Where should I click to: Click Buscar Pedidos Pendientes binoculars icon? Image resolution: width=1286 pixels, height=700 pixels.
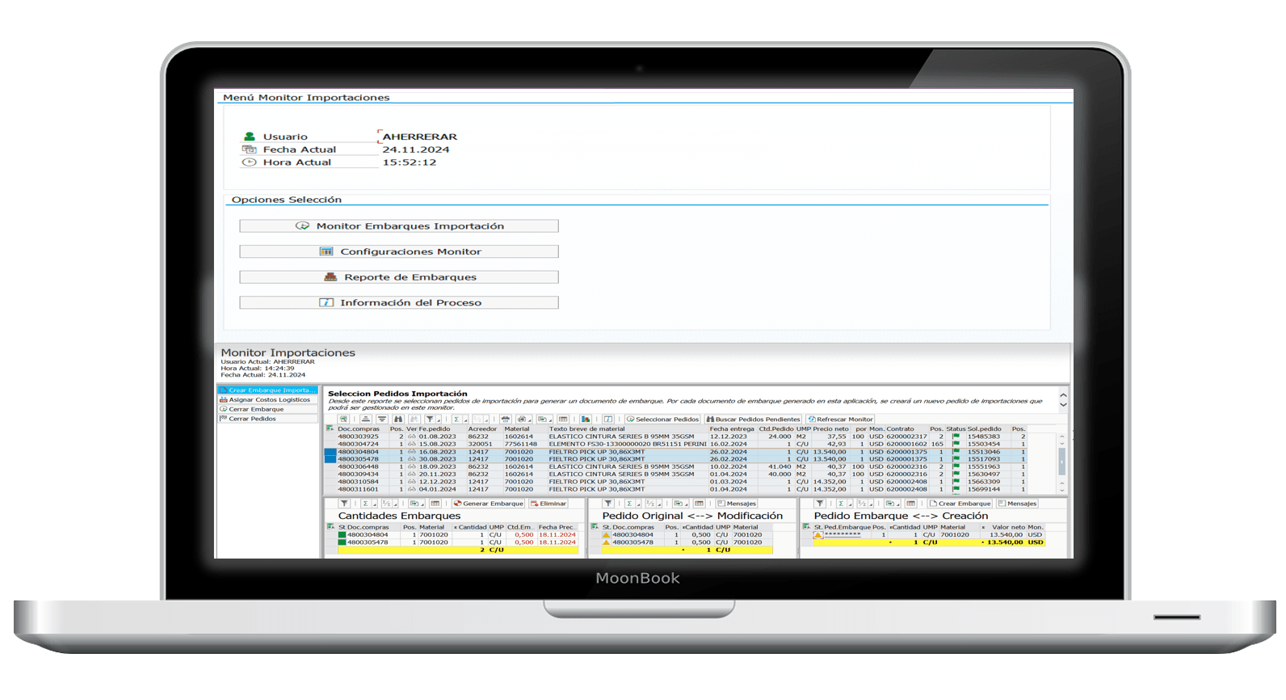click(x=710, y=420)
